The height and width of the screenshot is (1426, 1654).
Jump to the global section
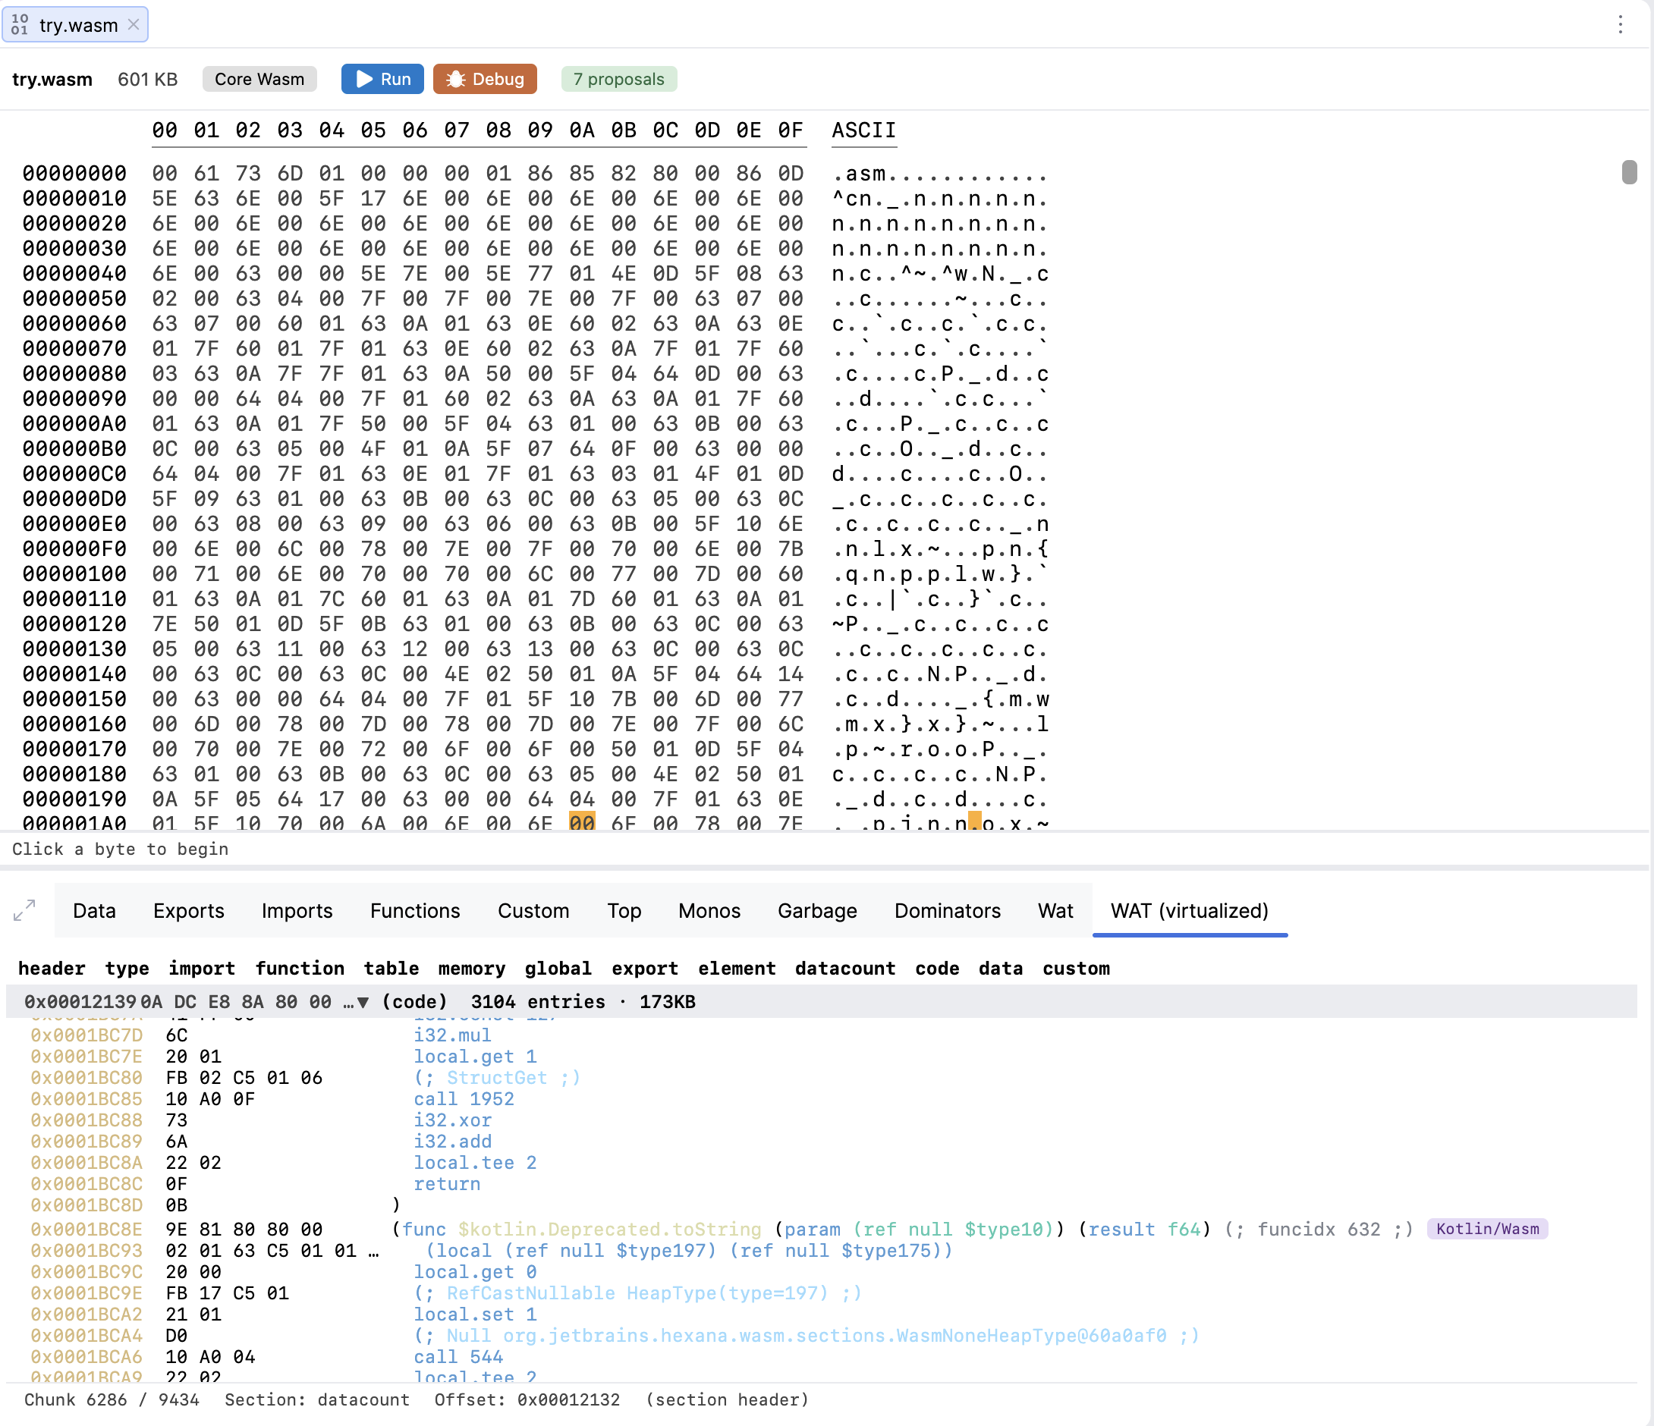(x=558, y=968)
